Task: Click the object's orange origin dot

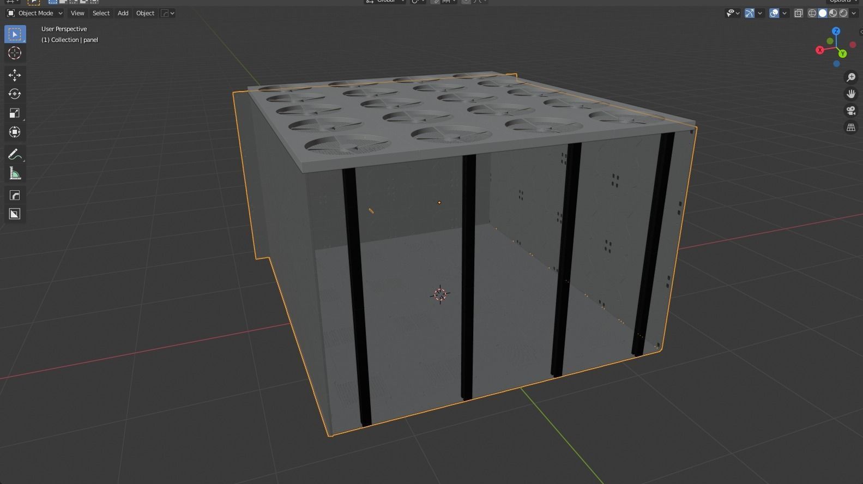Action: click(439, 203)
